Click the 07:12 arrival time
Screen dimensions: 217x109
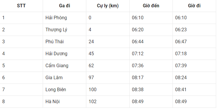[x=138, y=54]
